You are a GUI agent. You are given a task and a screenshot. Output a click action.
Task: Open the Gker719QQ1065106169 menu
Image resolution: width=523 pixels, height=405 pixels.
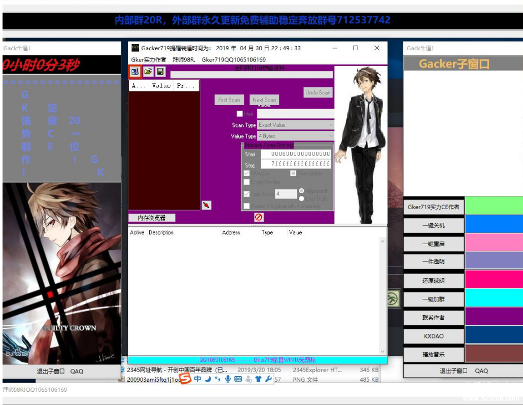click(x=234, y=60)
